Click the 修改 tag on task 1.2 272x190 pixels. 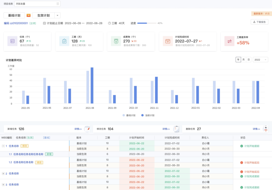coord(39,163)
